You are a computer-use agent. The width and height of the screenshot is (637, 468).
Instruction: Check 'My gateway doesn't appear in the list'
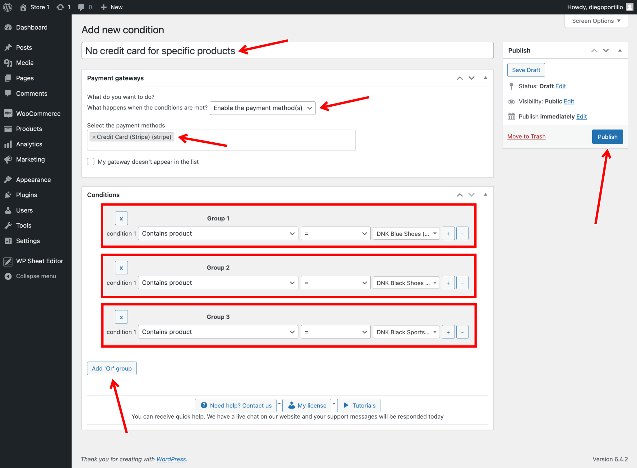coord(91,162)
